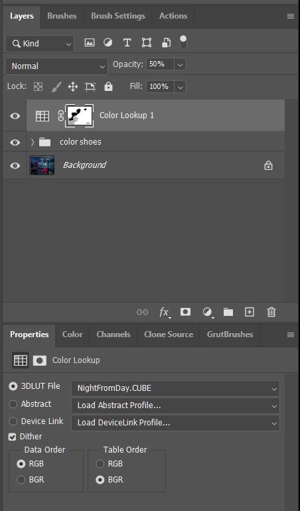Select BGR under Data Order
The width and height of the screenshot is (300, 511).
point(21,480)
